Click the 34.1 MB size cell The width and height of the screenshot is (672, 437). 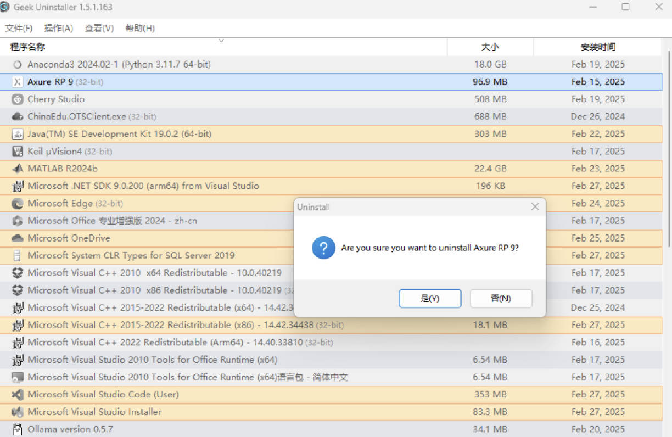[490, 429]
